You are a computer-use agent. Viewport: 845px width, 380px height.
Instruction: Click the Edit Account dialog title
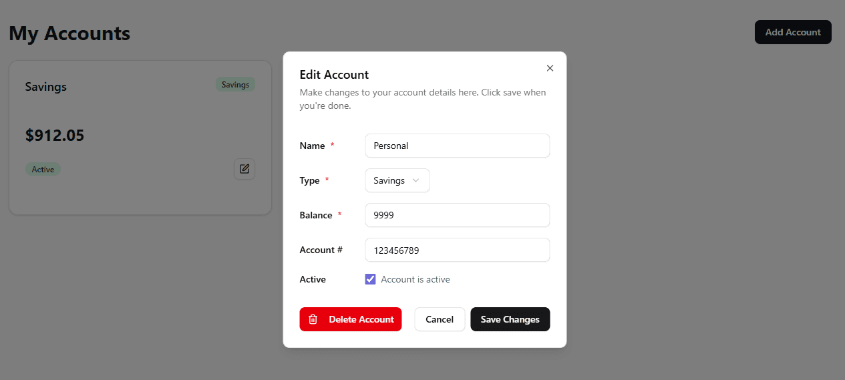334,75
